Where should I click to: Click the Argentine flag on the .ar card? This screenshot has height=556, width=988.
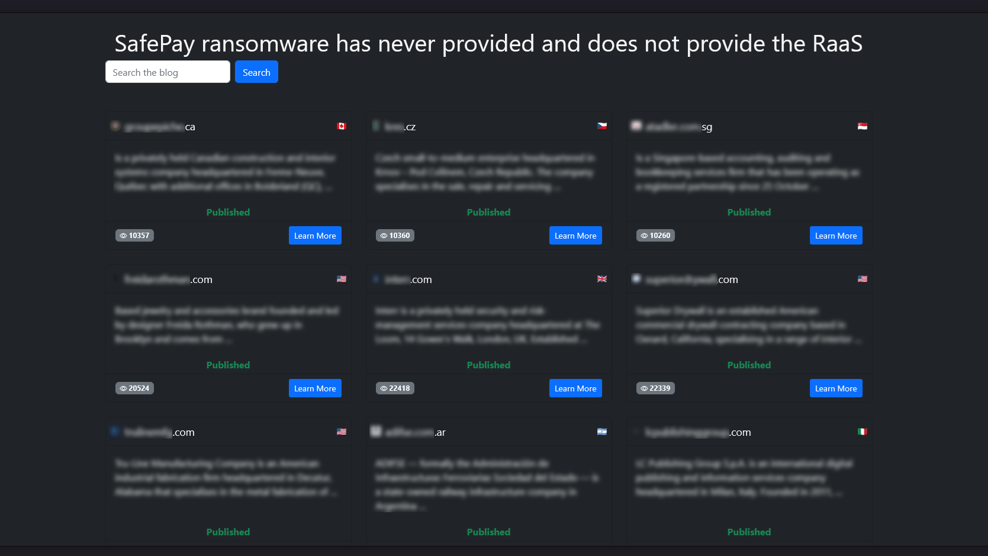point(602,432)
